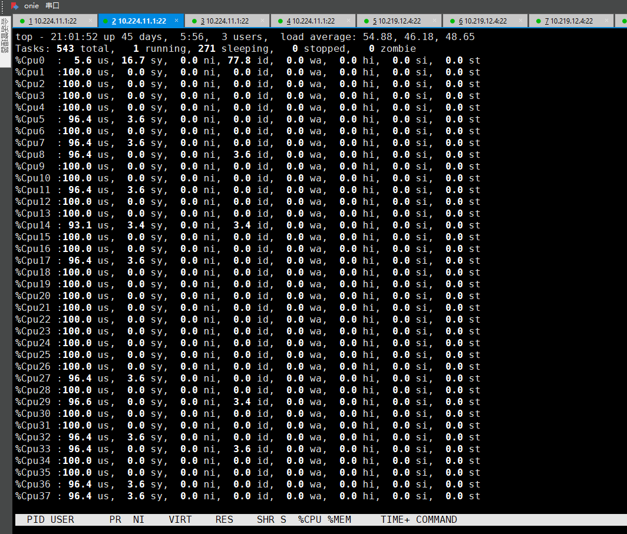Click the green connection dot on tab 5
The height and width of the screenshot is (534, 627).
tap(367, 21)
